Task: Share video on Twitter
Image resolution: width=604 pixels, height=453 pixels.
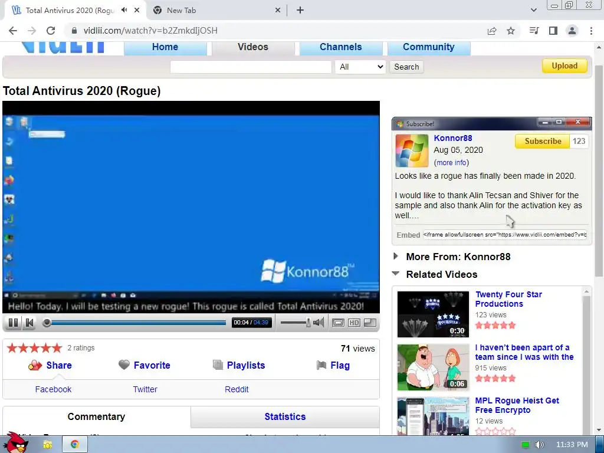Action: click(145, 389)
